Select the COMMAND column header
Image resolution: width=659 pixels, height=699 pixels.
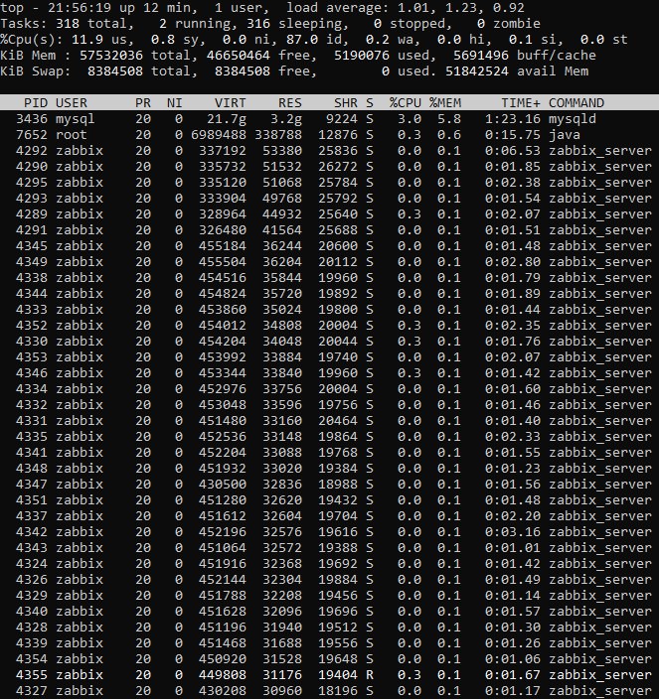[577, 103]
